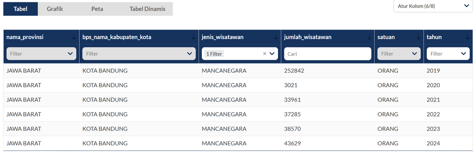
Task: Clear the jenis_wisatawan filter with the x icon
Action: pos(265,54)
